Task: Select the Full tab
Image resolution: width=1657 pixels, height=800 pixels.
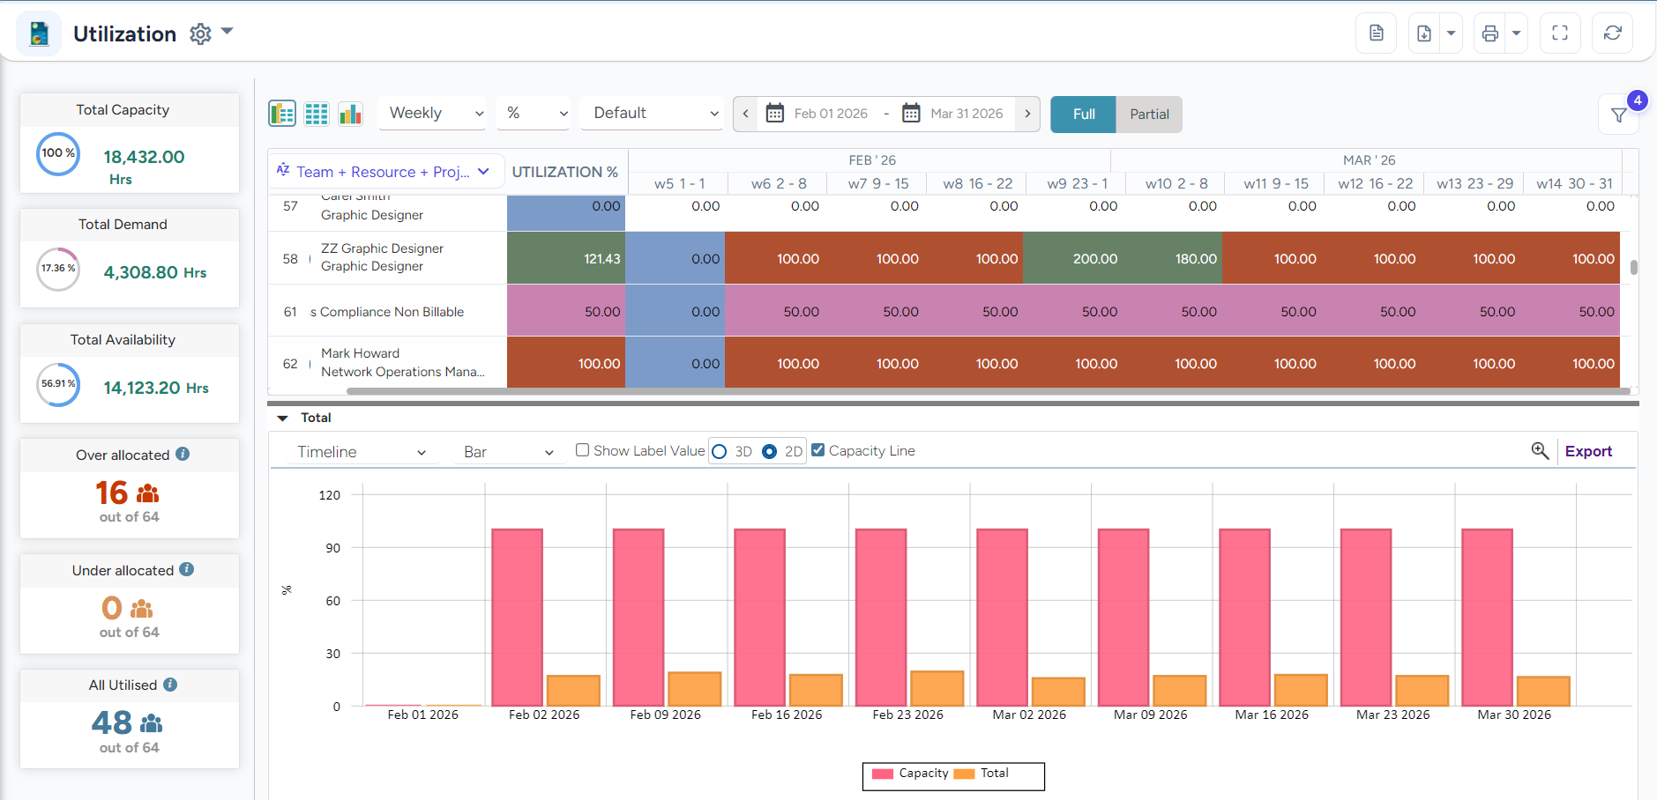Action: [1083, 115]
